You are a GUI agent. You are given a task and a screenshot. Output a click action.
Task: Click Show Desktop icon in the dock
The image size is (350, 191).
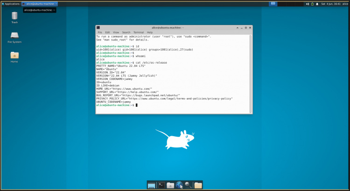(x=152, y=185)
